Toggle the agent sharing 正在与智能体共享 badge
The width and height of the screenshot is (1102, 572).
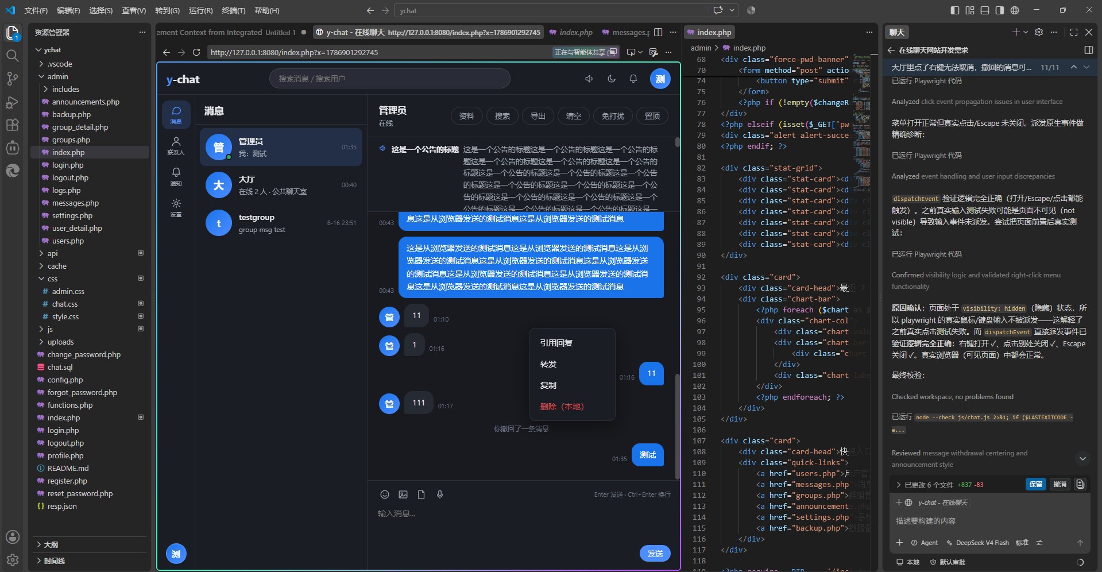pyautogui.click(x=585, y=52)
